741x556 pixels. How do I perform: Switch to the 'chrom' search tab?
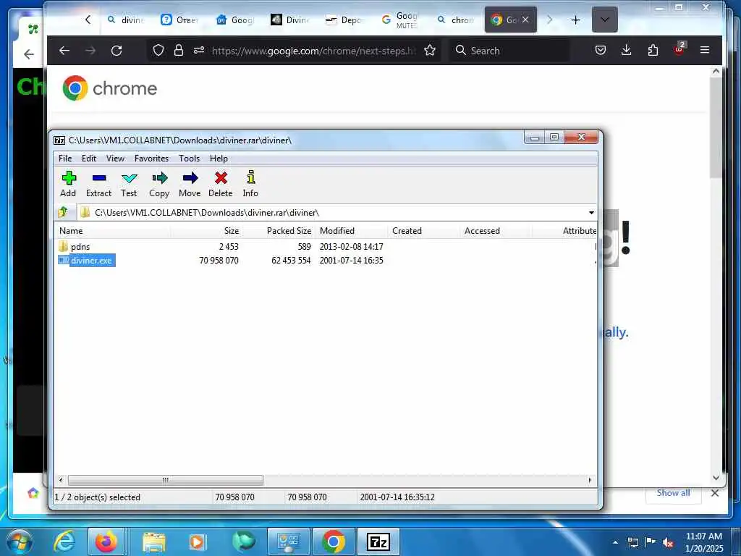[x=456, y=20]
